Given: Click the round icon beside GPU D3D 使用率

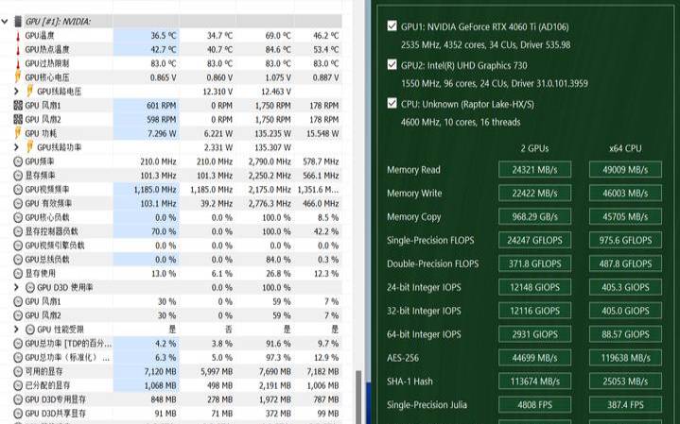Looking at the screenshot, I should (x=30, y=287).
